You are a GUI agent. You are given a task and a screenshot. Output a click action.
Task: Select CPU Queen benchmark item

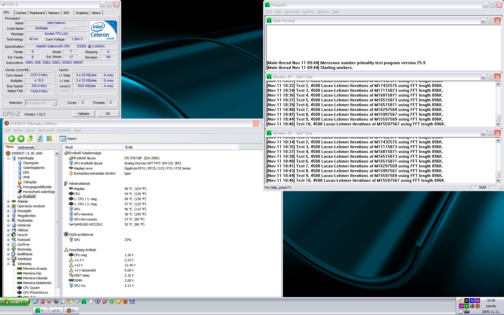31,288
